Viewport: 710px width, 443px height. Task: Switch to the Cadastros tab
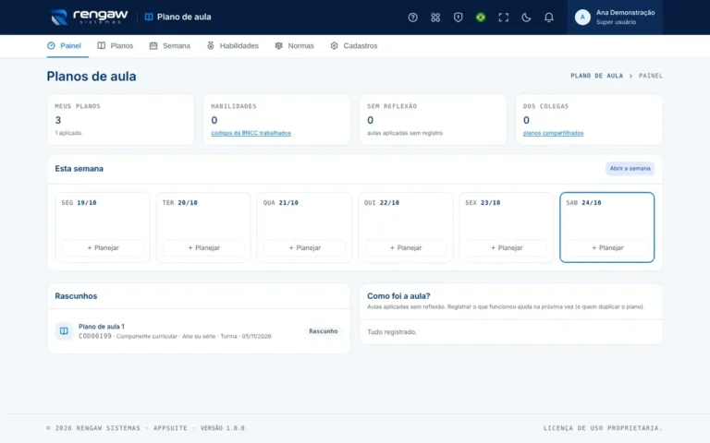pos(354,45)
